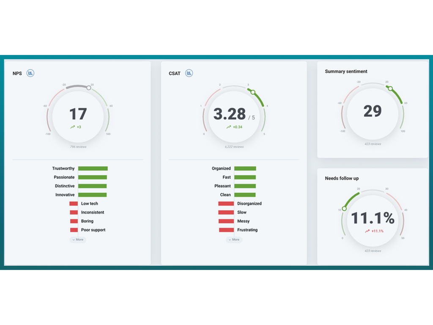433x325 pixels.
Task: Click the NPS chart icon
Action: (30, 73)
